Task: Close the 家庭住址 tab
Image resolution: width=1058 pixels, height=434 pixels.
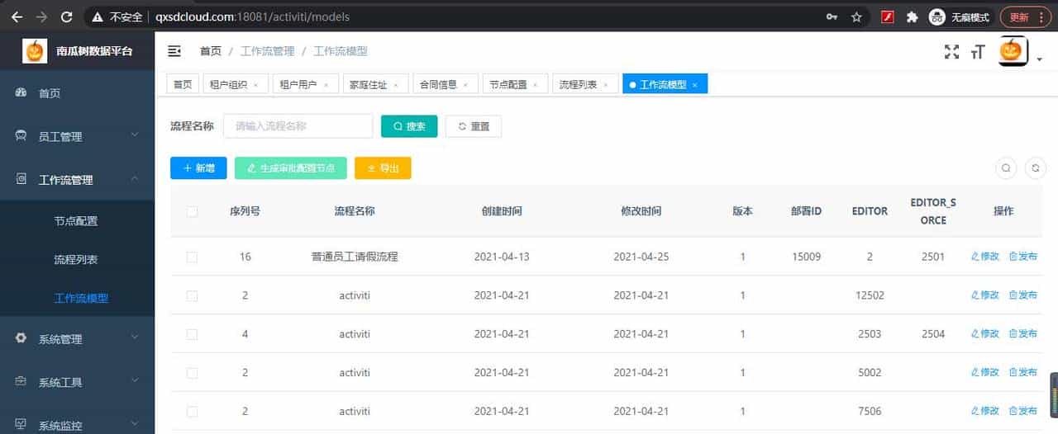Action: (x=395, y=84)
